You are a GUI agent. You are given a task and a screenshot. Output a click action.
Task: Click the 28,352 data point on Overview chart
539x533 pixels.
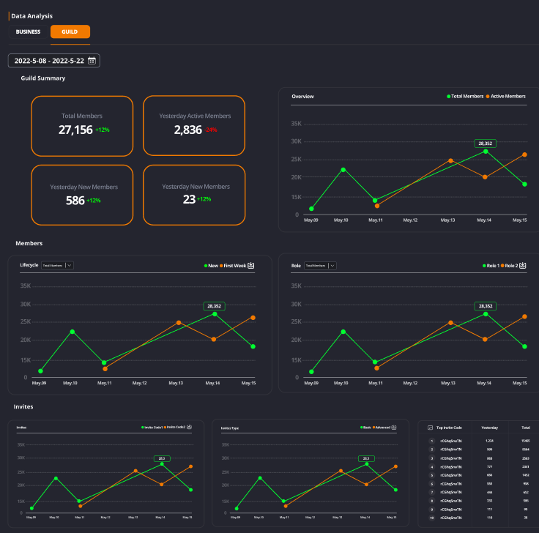[485, 151]
